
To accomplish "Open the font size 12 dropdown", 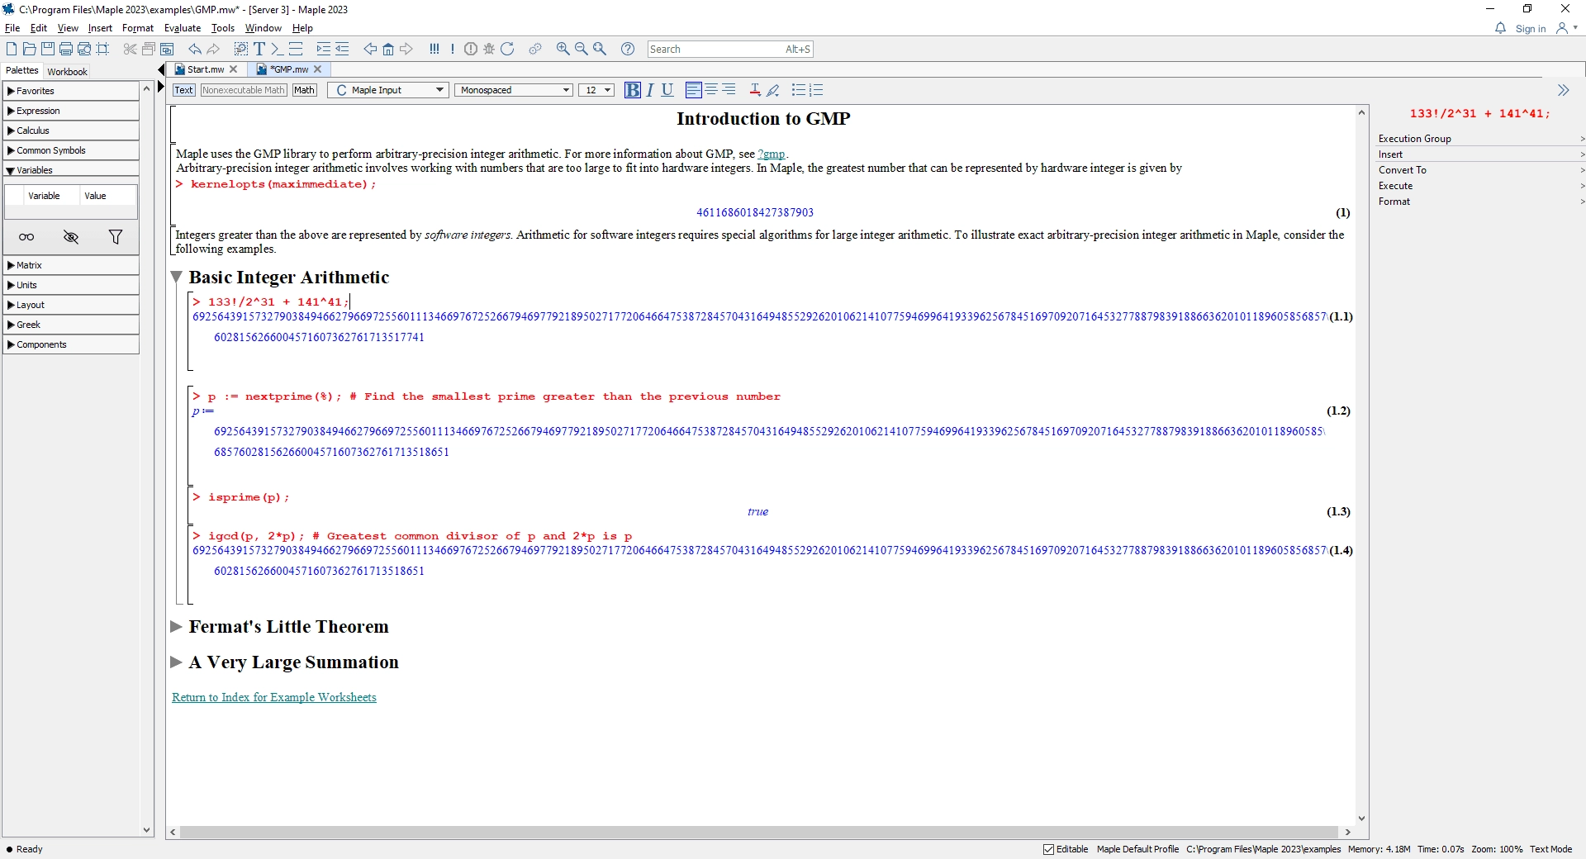I will pyautogui.click(x=596, y=90).
